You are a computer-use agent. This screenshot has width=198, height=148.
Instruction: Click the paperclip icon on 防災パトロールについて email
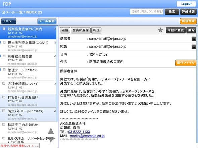coord(55,111)
